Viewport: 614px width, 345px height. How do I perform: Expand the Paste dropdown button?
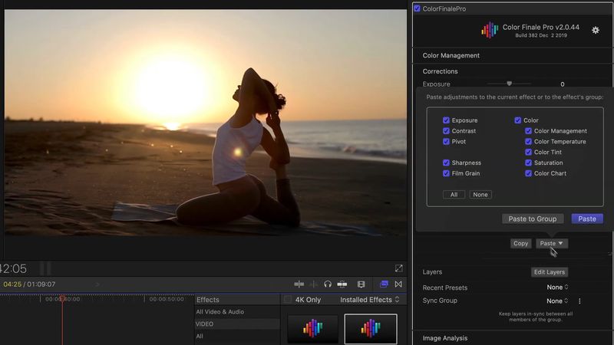point(551,243)
